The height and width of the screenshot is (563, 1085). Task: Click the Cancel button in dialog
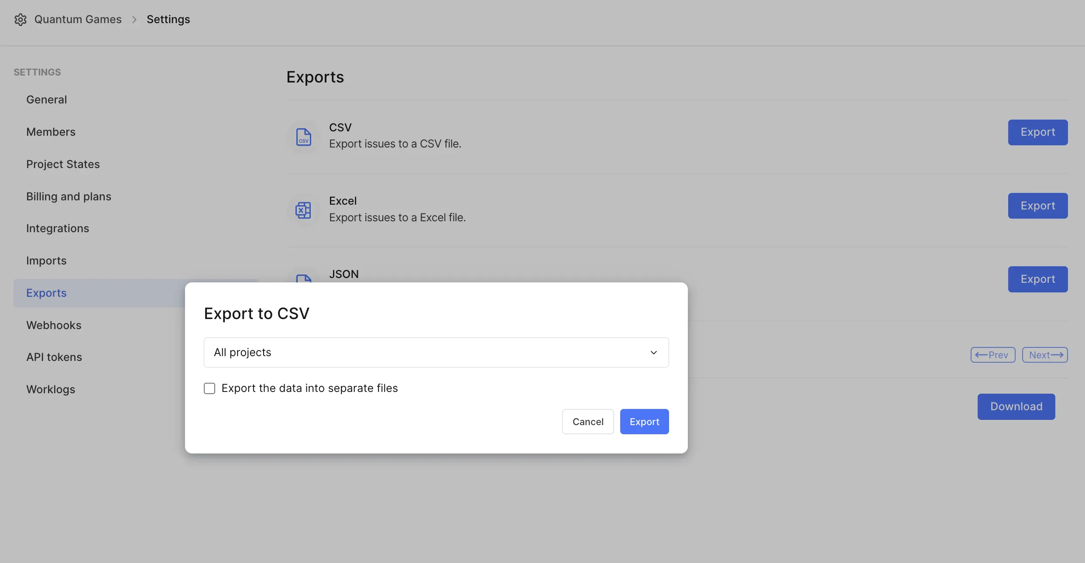point(588,421)
